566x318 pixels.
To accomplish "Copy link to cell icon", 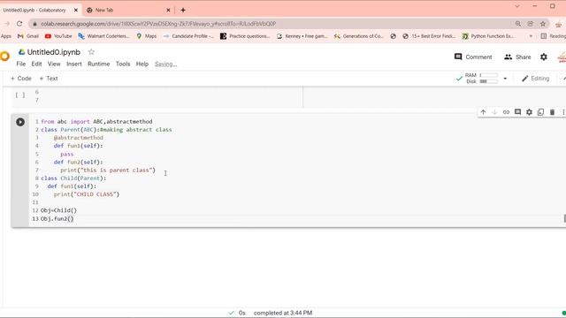I will click(506, 112).
